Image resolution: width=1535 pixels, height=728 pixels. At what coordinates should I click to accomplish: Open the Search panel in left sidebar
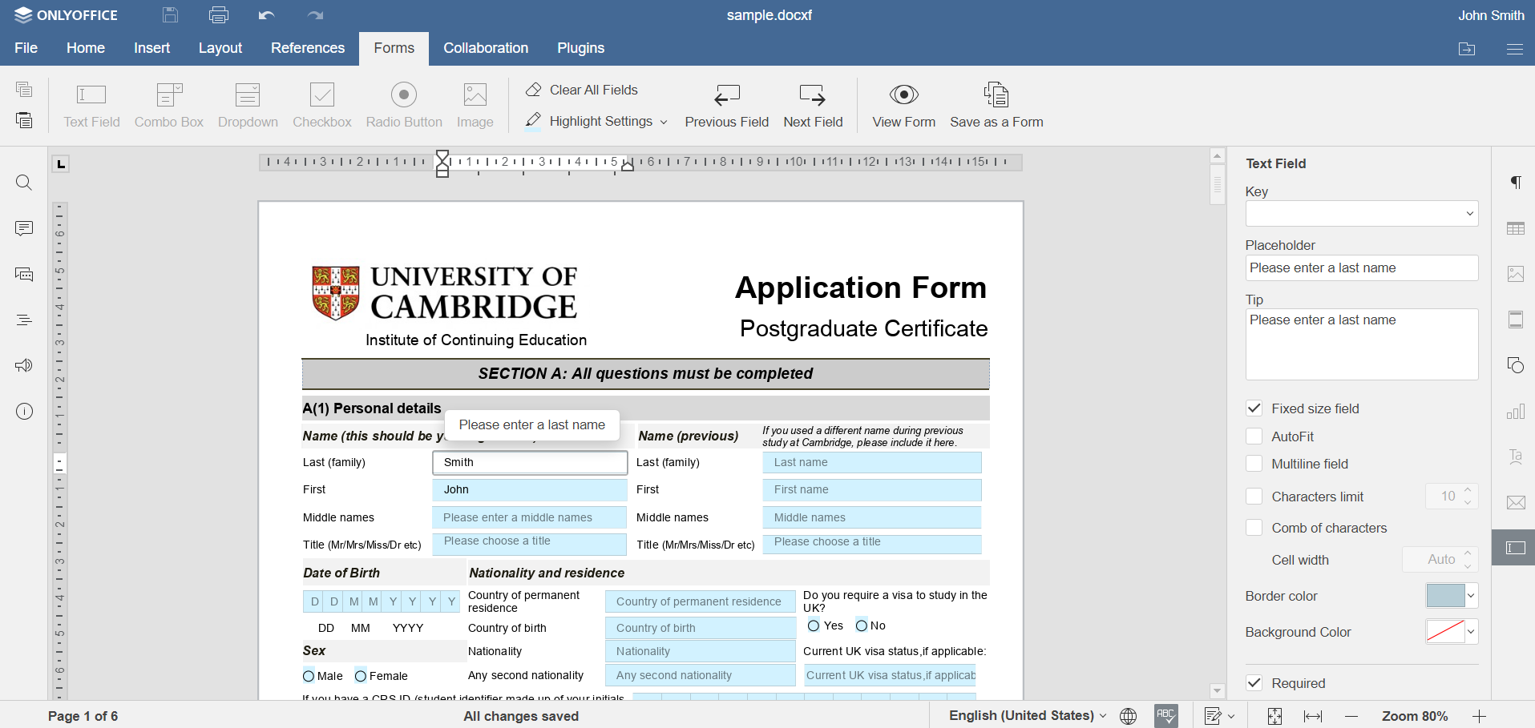pos(24,183)
